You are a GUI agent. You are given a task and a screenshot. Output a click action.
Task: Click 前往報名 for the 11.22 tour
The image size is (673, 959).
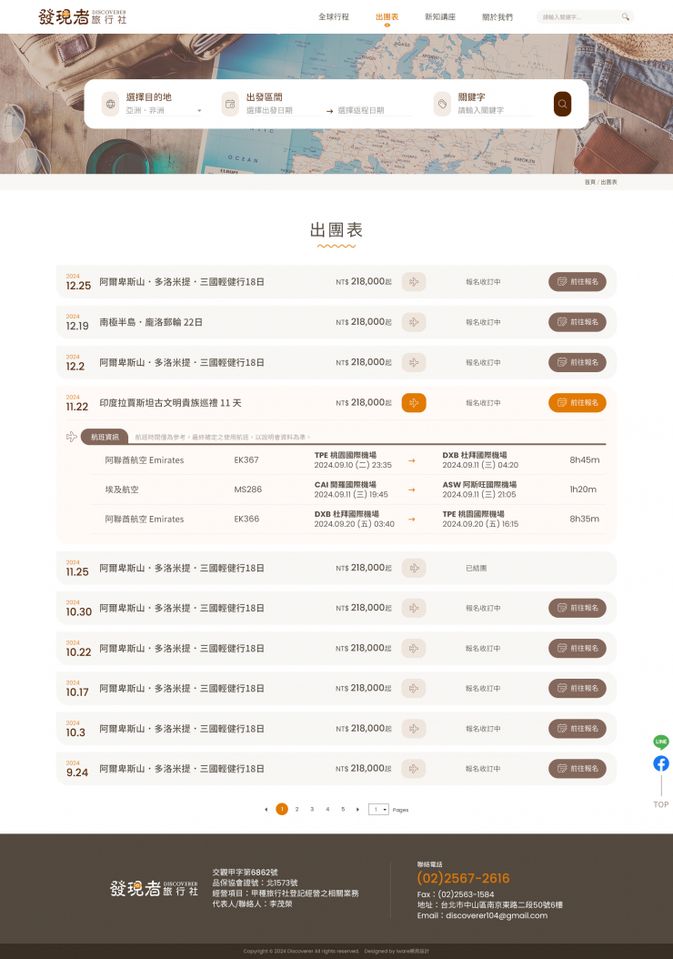coord(577,402)
